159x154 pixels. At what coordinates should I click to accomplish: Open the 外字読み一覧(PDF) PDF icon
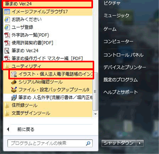point(7,35)
